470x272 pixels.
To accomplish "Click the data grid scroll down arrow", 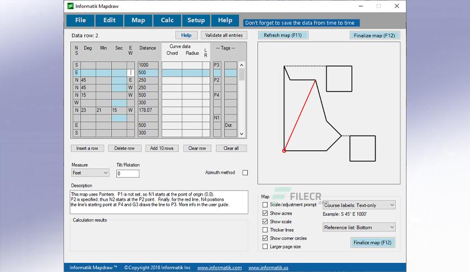I will coord(242,134).
